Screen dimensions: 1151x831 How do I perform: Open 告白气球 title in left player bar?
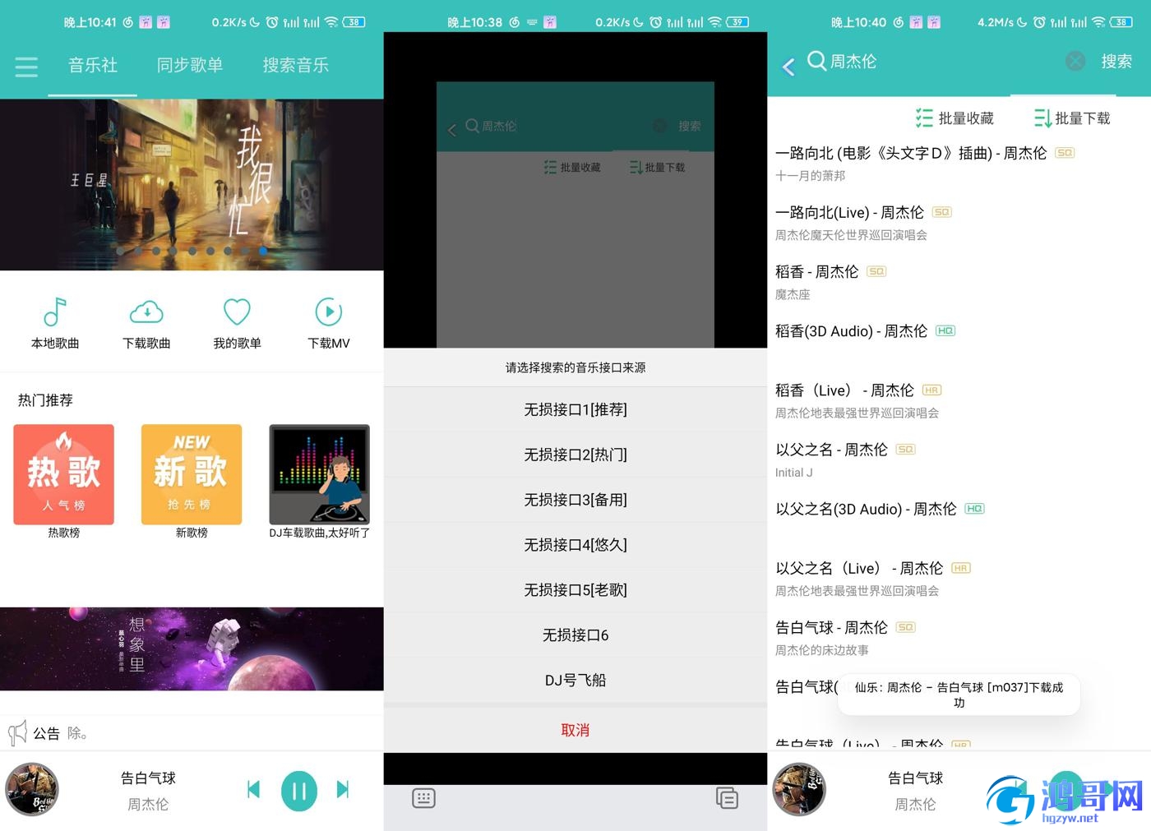click(x=148, y=778)
